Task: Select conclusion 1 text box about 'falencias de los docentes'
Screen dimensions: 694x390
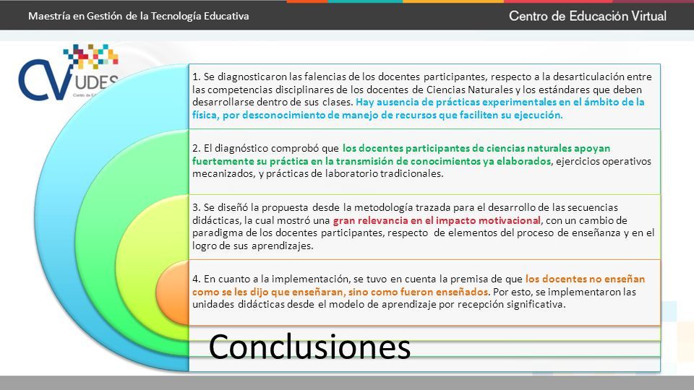Action: (424, 96)
